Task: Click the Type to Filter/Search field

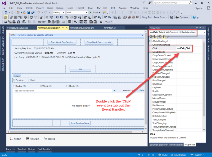Action: coord(62,91)
